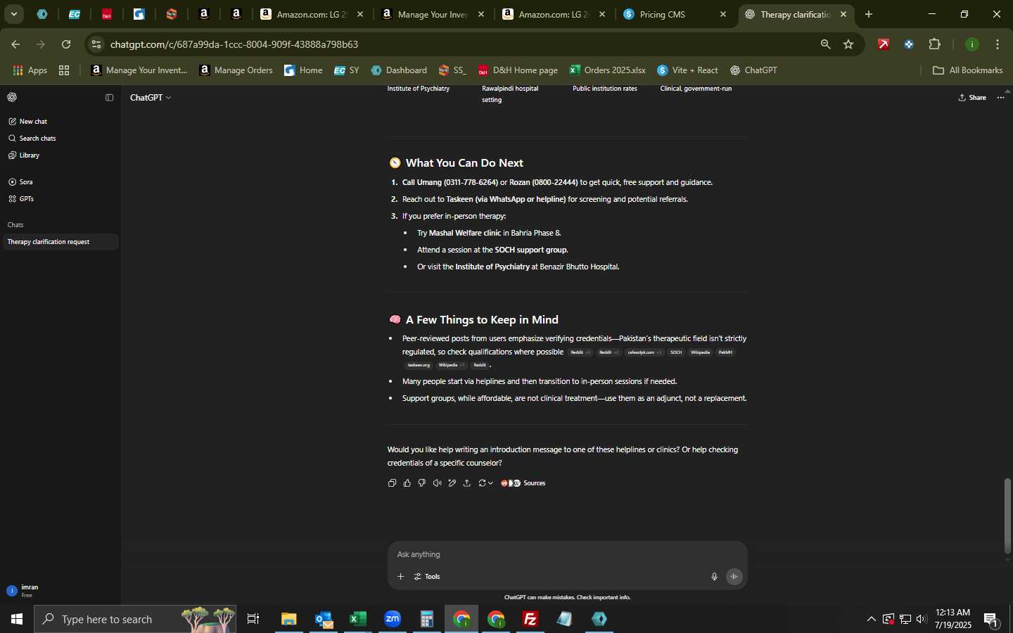Open Excel from the taskbar

pos(358,619)
